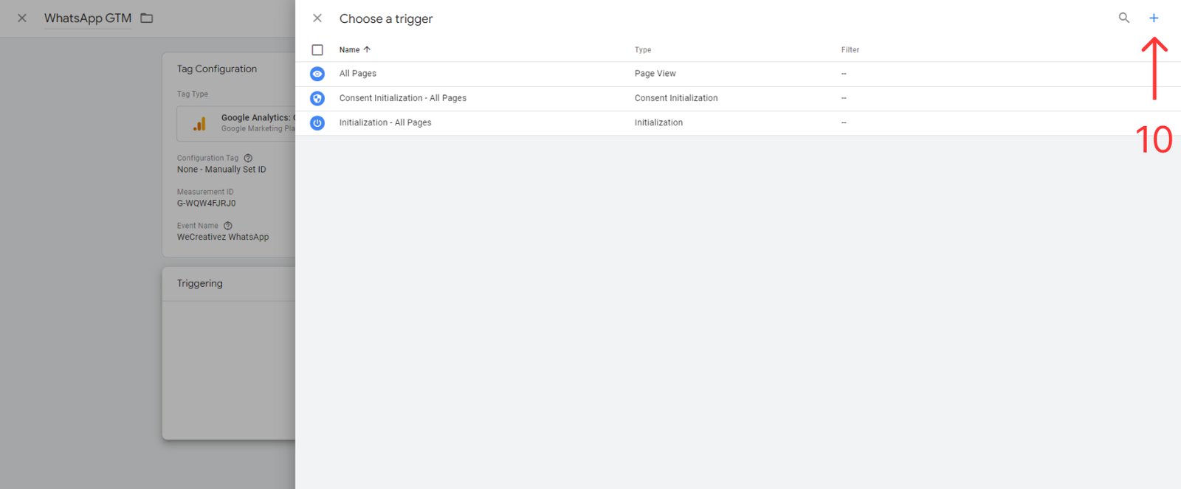Screen dimensions: 1181x489
Task: Tick the select-all checkbox in header
Action: click(317, 50)
